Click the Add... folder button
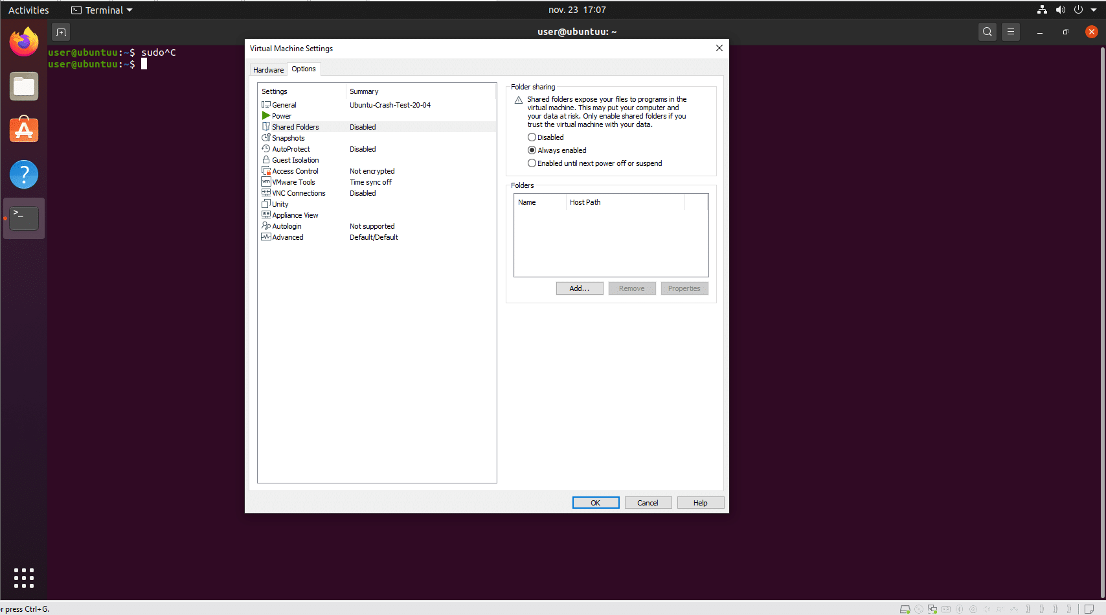1106x615 pixels. (579, 288)
